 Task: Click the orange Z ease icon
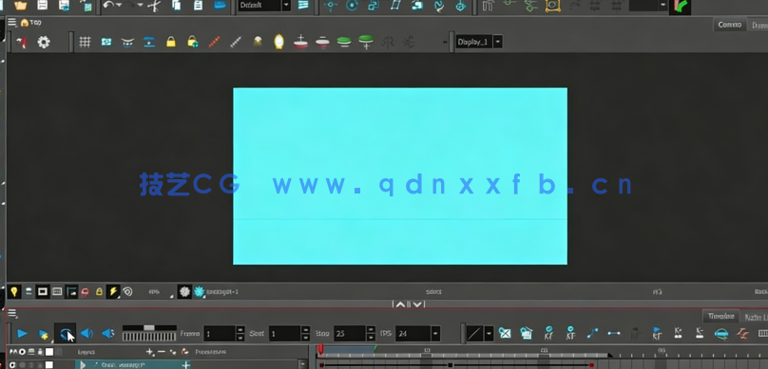(x=743, y=334)
